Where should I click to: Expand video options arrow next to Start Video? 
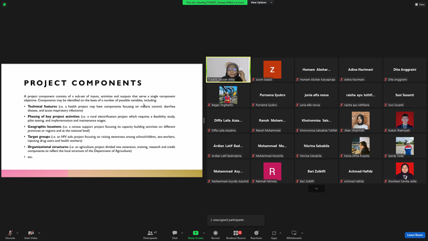(39, 233)
